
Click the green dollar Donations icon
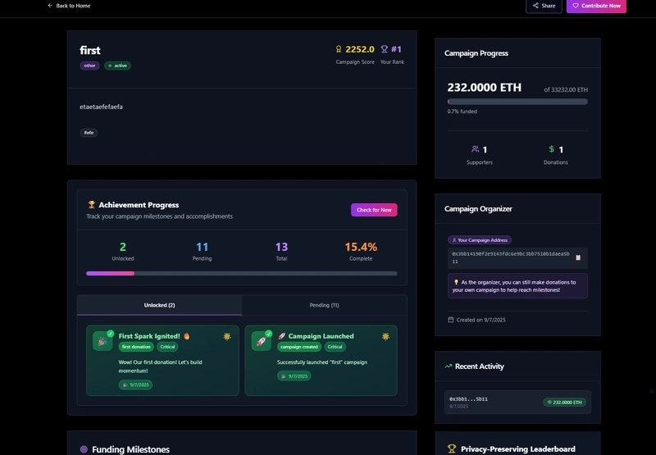point(551,149)
